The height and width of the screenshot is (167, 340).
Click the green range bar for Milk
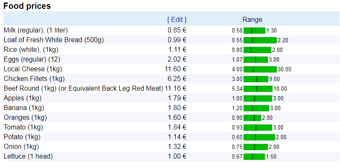[x=254, y=31]
